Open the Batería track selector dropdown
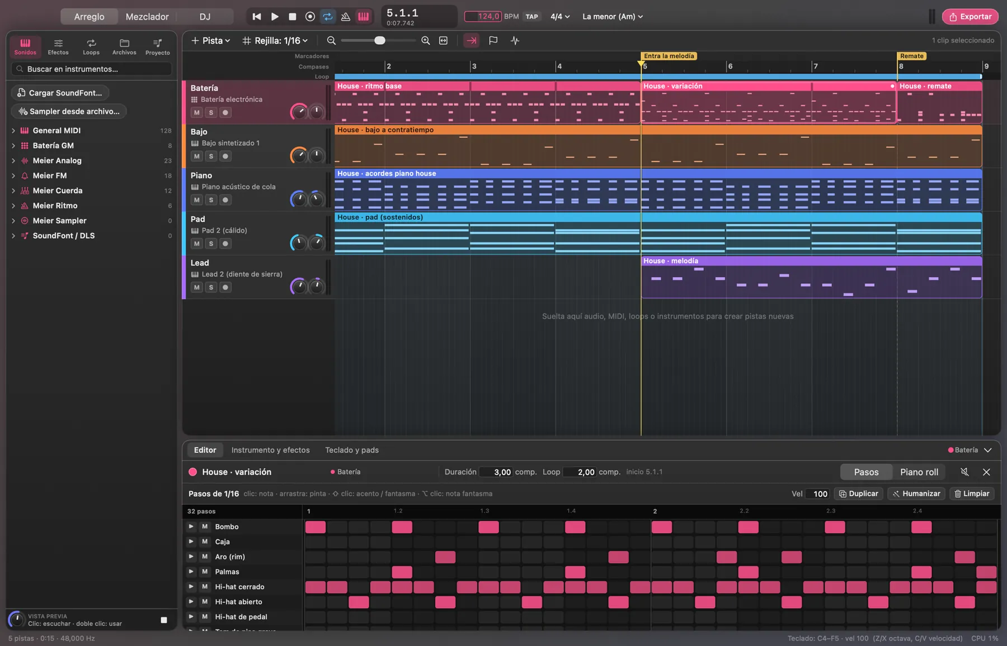 click(x=970, y=450)
